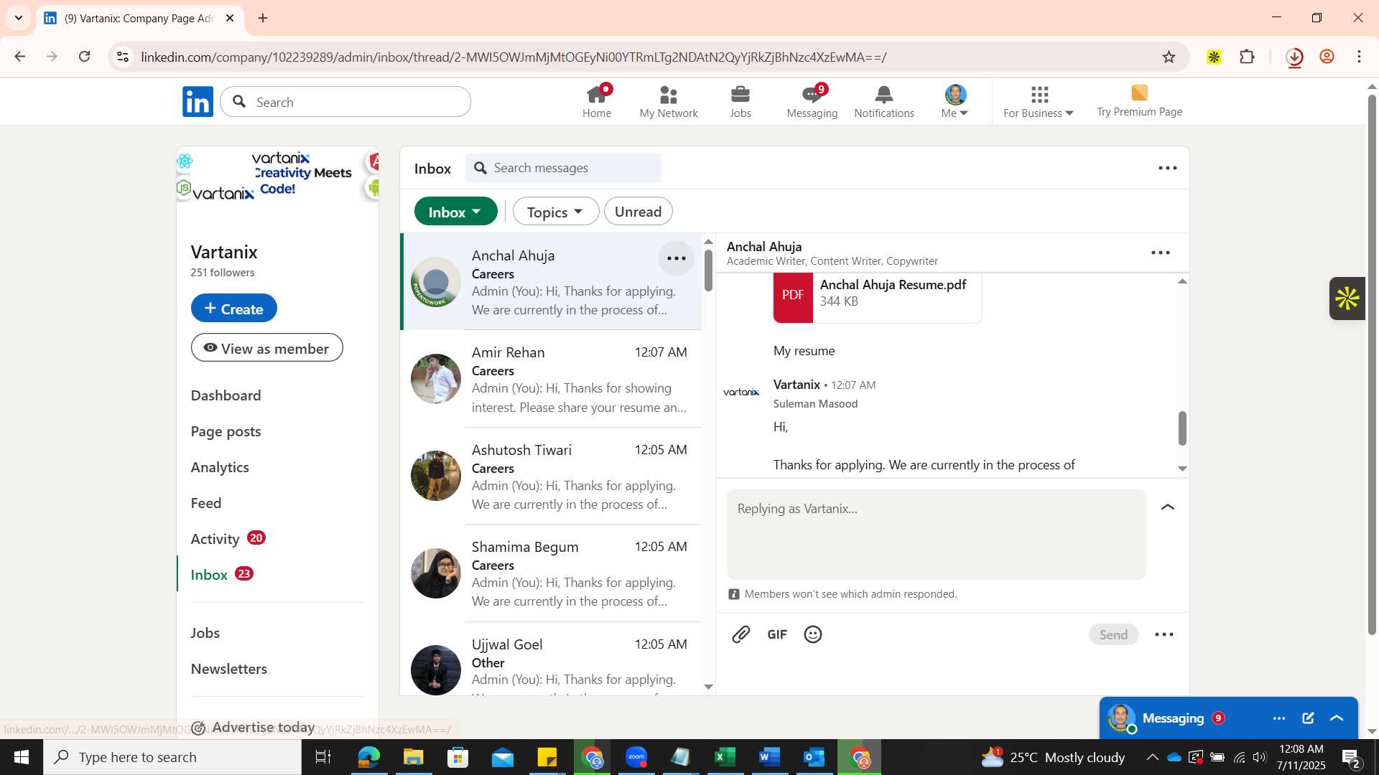Open the emoji picker
This screenshot has height=775, width=1379.
pos(813,634)
